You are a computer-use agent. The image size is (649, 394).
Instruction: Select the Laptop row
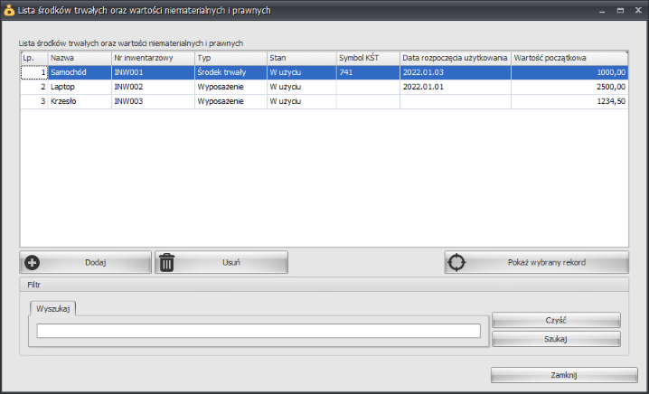pyautogui.click(x=324, y=87)
